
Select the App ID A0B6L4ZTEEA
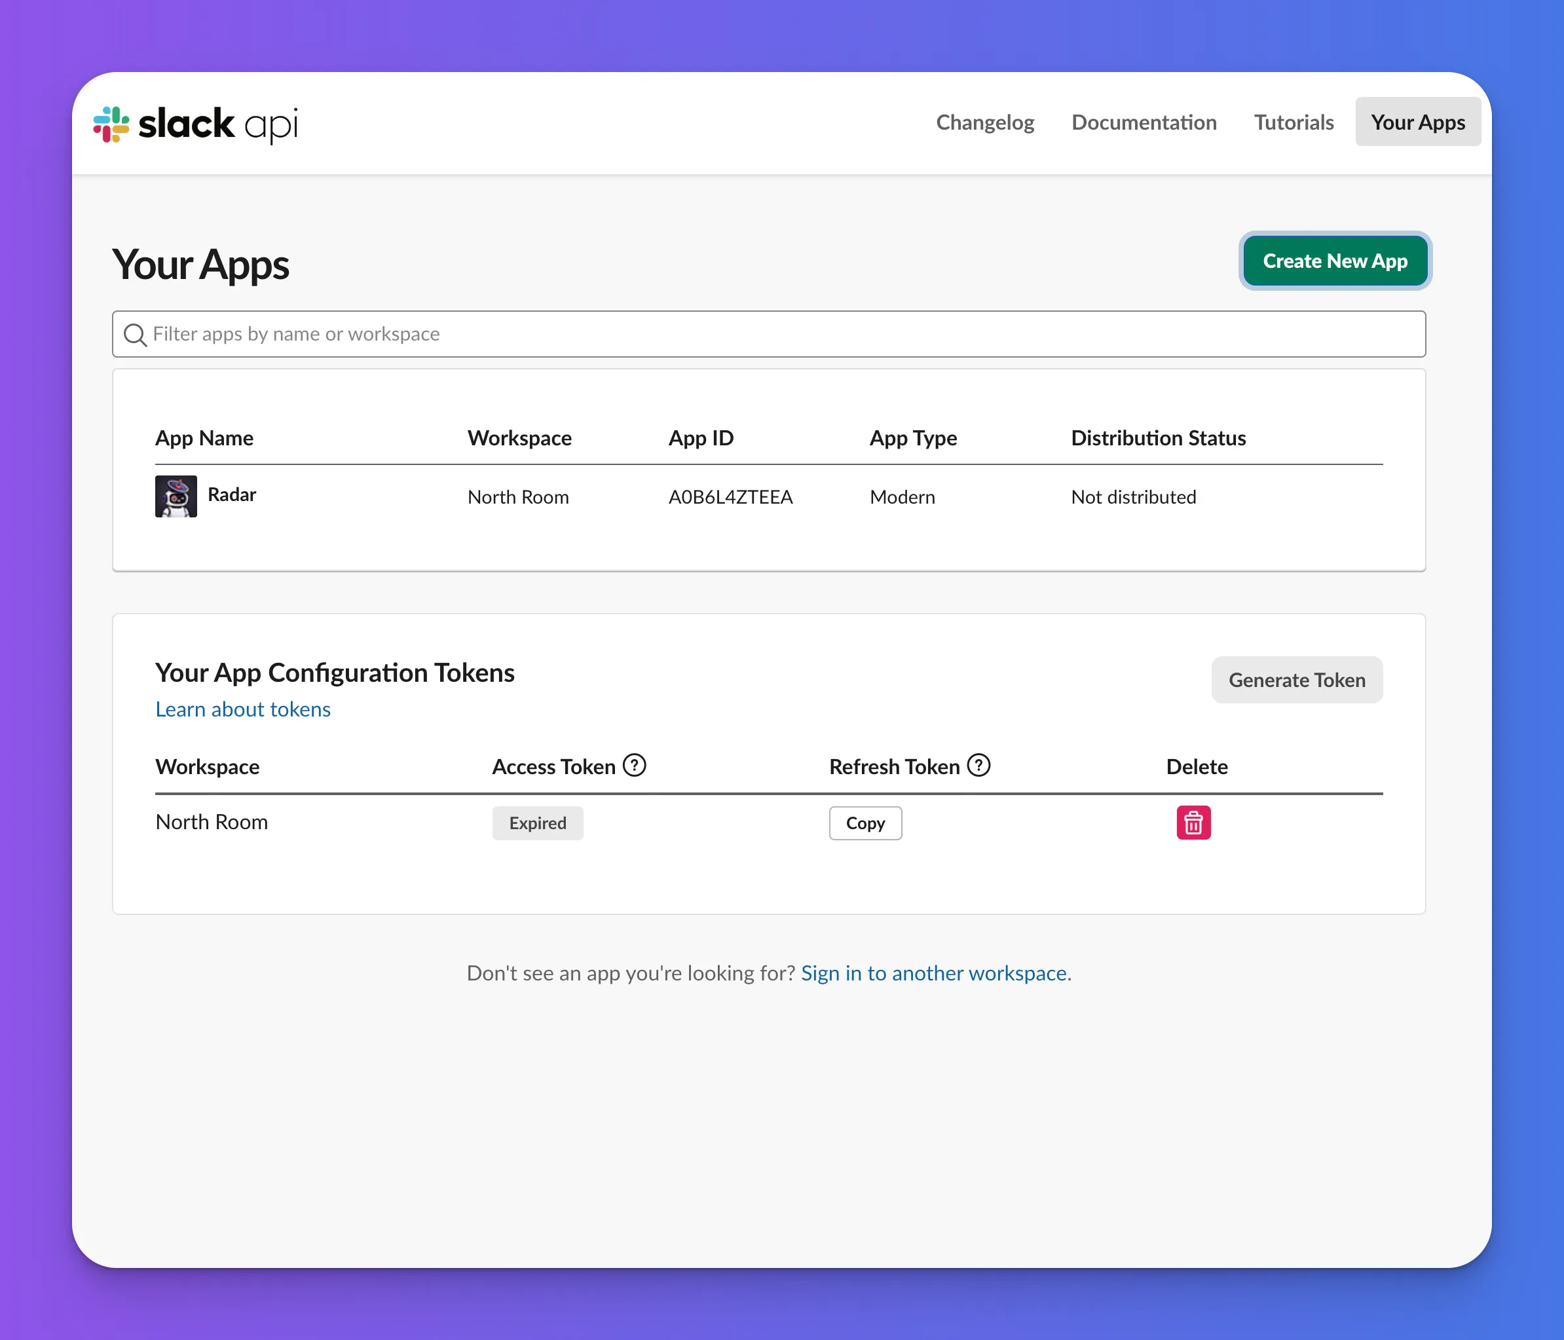[x=730, y=496]
